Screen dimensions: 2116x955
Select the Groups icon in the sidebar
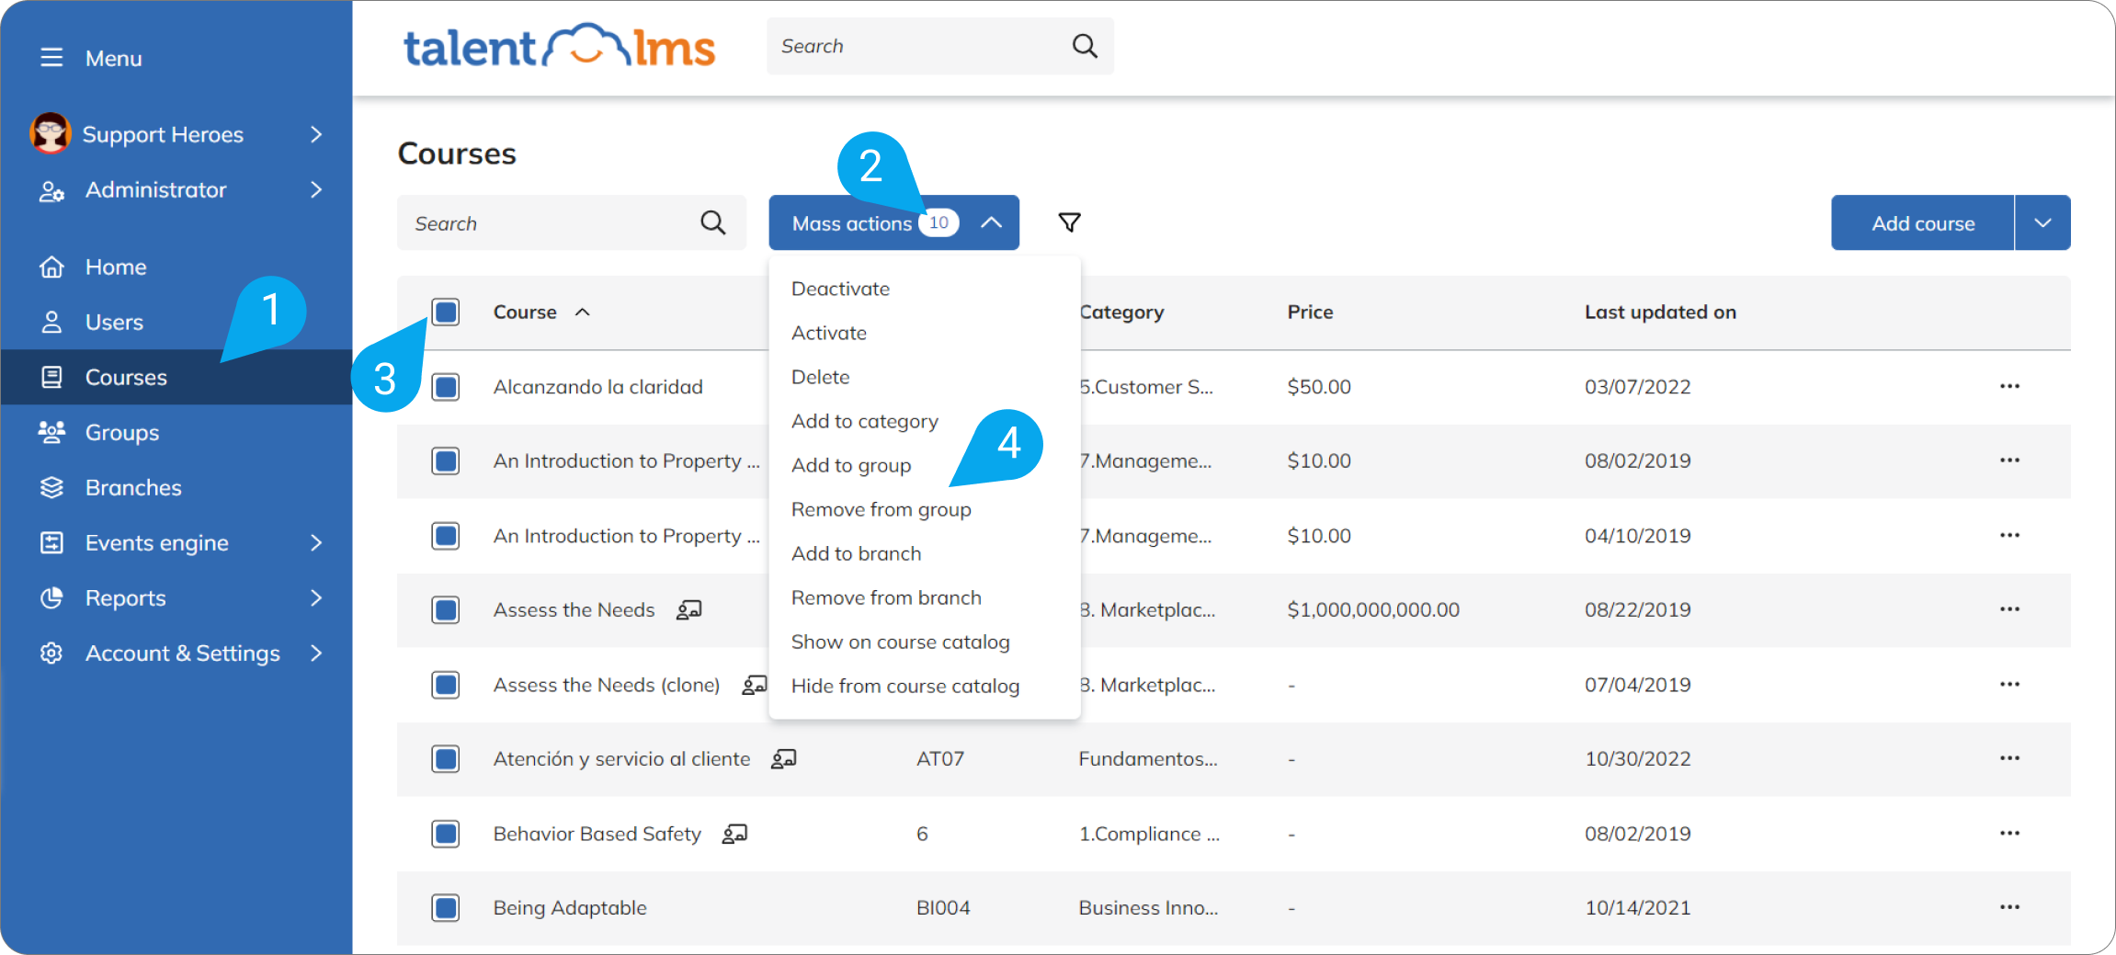click(52, 432)
